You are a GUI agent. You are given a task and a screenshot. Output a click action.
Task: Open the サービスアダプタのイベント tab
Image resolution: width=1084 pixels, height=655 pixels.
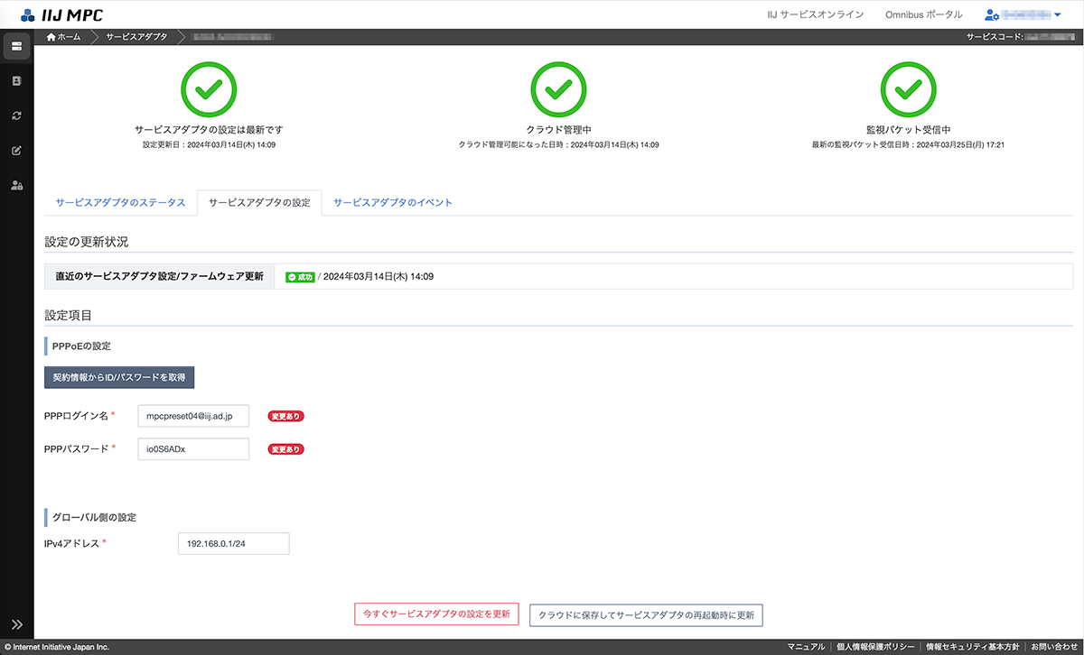click(x=393, y=203)
